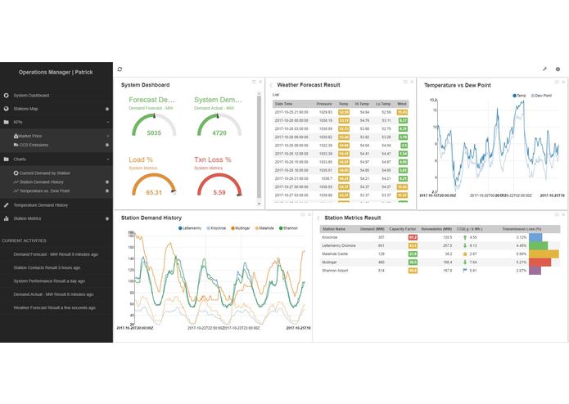Screen dimensions: 569x404
Task: Click the CO2 Emissions icon
Action: (x=16, y=145)
